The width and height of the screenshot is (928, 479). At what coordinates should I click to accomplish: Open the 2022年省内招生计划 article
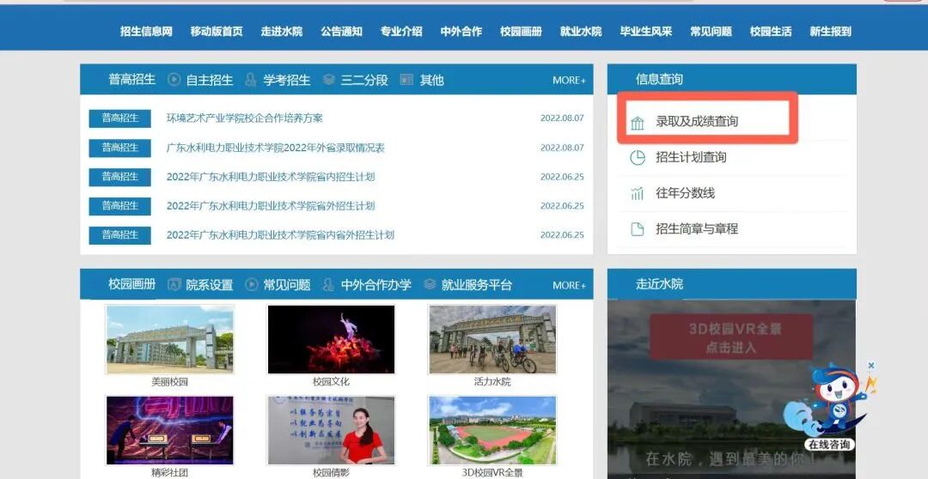pyautogui.click(x=271, y=177)
